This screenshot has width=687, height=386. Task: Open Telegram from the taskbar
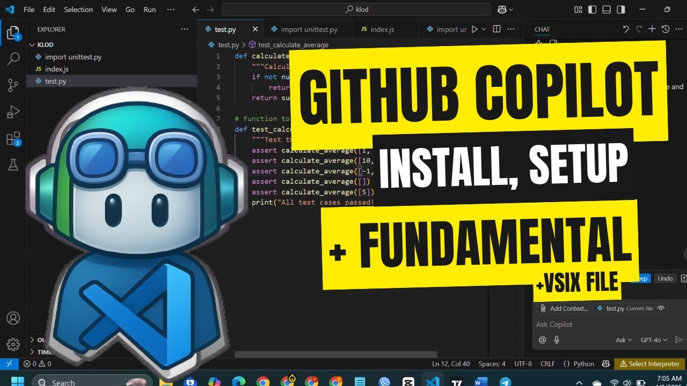(505, 382)
